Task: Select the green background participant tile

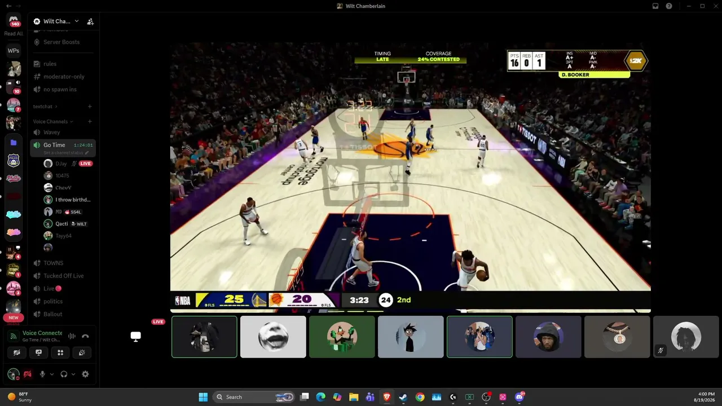Action: click(x=342, y=337)
